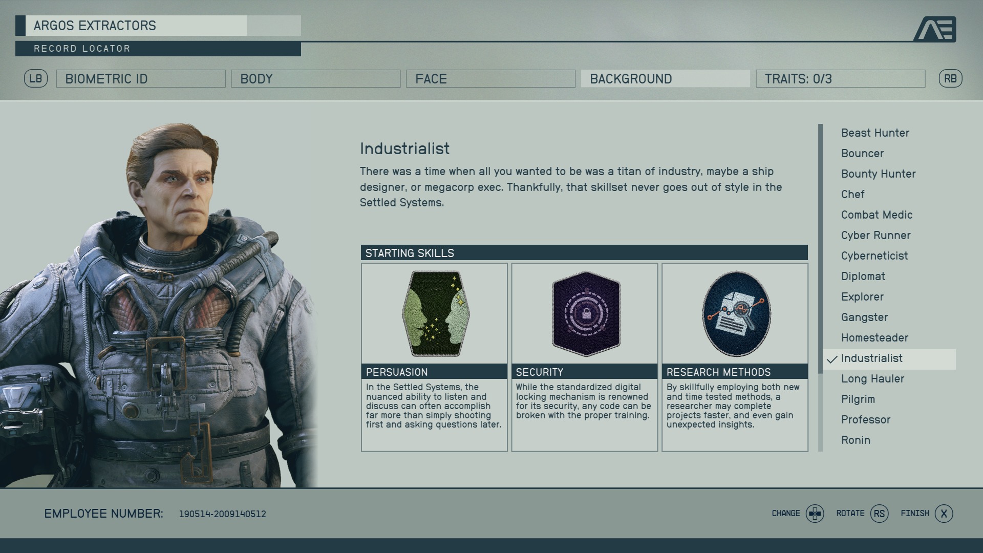
Task: Click the checkmark next to Industrialist
Action: [832, 359]
